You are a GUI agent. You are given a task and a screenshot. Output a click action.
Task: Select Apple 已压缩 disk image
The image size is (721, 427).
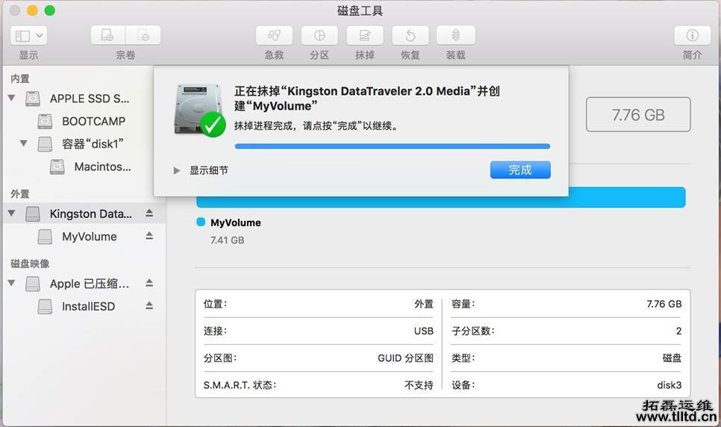[84, 284]
